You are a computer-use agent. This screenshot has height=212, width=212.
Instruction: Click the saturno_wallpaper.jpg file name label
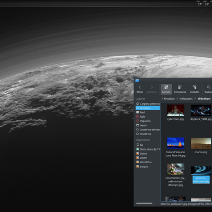pyautogui.click(x=201, y=180)
